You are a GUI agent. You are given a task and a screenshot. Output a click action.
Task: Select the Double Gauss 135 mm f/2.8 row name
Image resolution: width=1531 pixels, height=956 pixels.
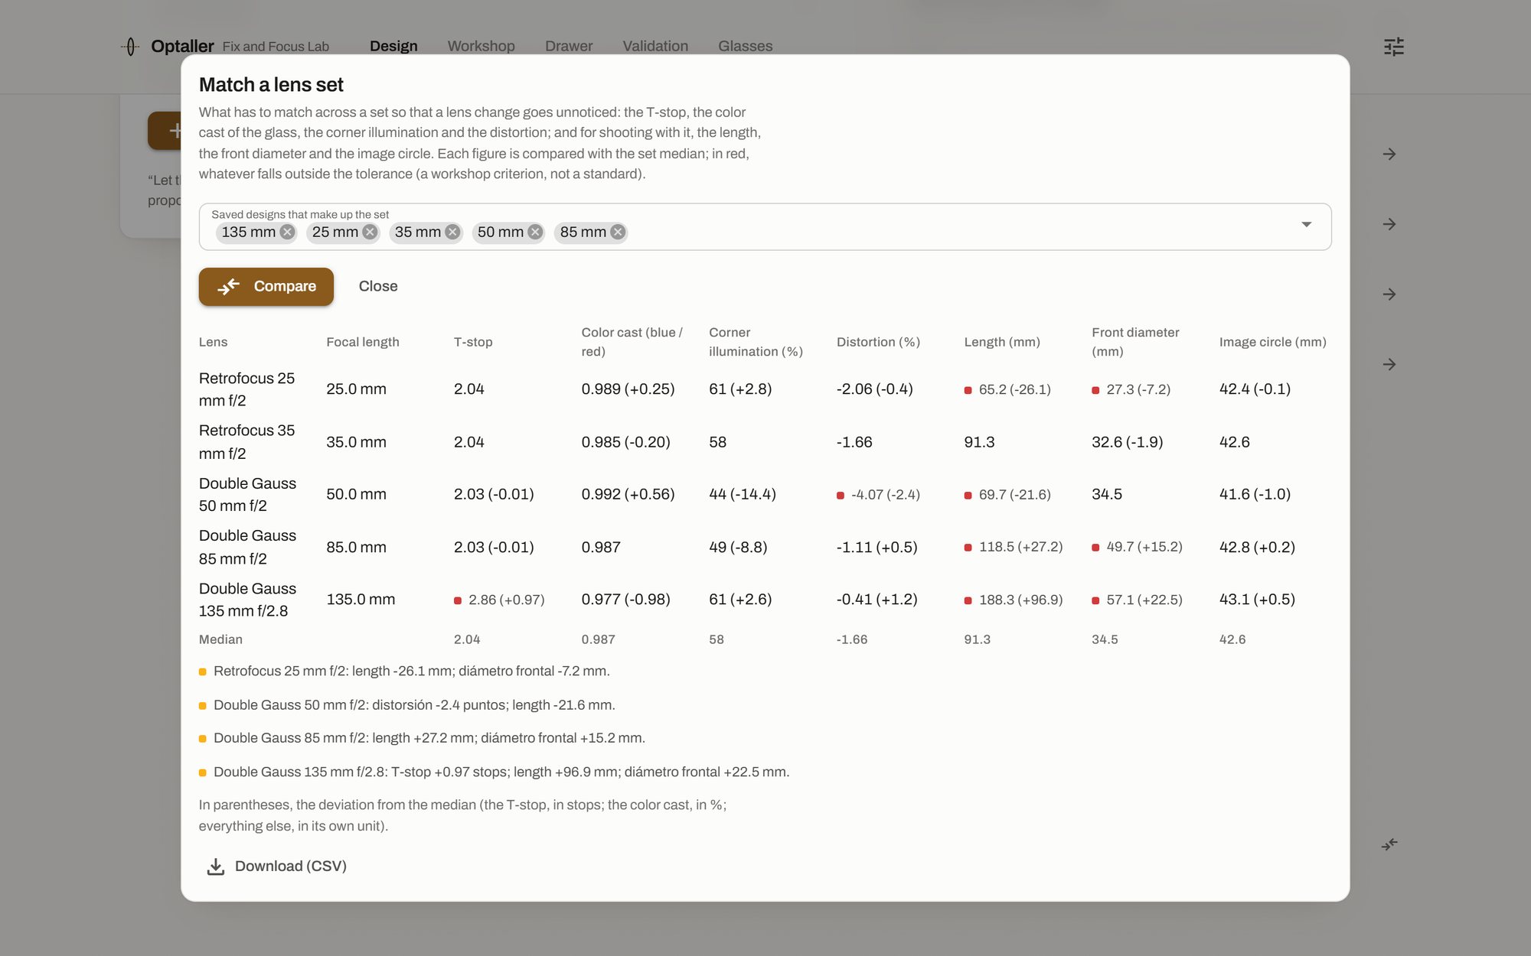coord(247,600)
